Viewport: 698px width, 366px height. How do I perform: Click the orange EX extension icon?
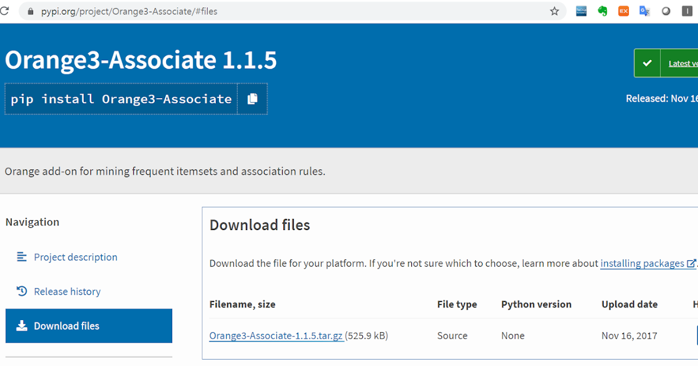(x=624, y=11)
